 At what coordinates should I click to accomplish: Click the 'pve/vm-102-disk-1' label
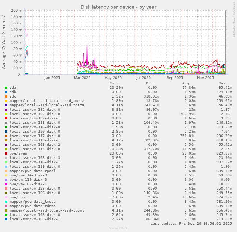click(x=28, y=184)
